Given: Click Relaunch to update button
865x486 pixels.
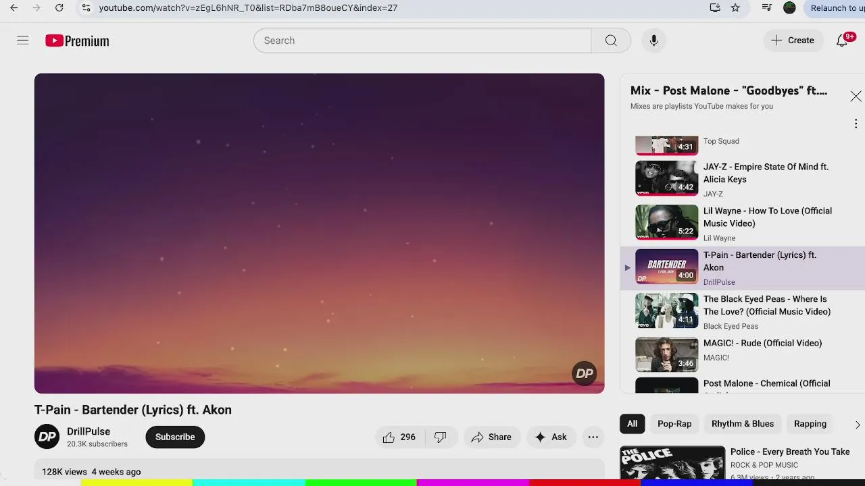Looking at the screenshot, I should [836, 8].
